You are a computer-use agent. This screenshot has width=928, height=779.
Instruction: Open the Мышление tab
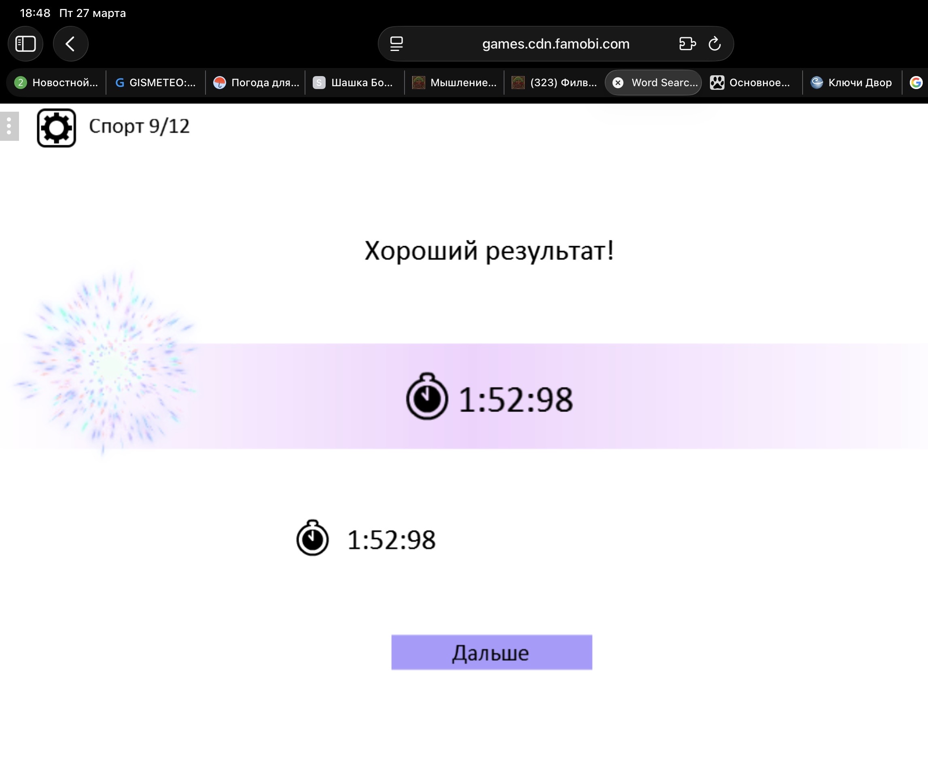pos(454,83)
